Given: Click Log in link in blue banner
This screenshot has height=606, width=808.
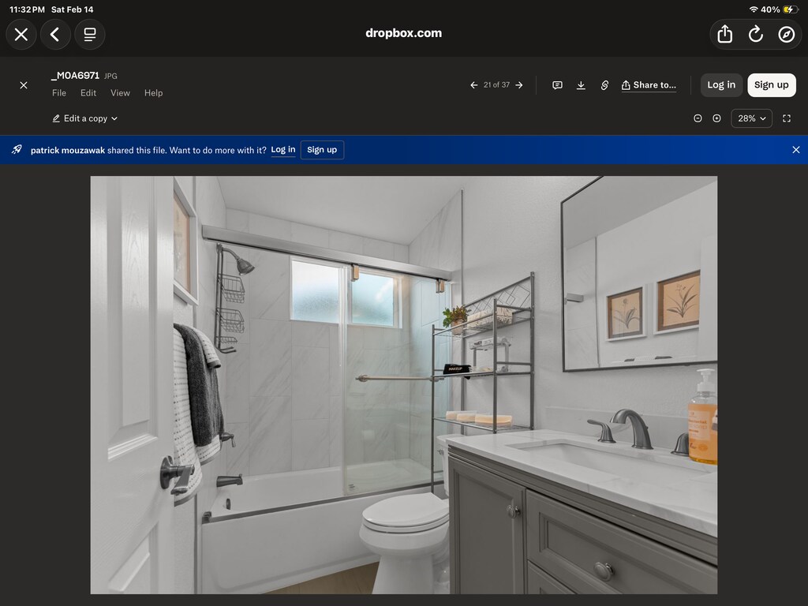Looking at the screenshot, I should point(283,150).
